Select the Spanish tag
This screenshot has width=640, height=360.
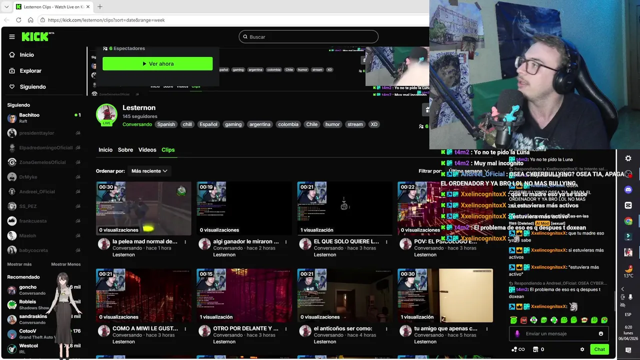click(x=166, y=124)
